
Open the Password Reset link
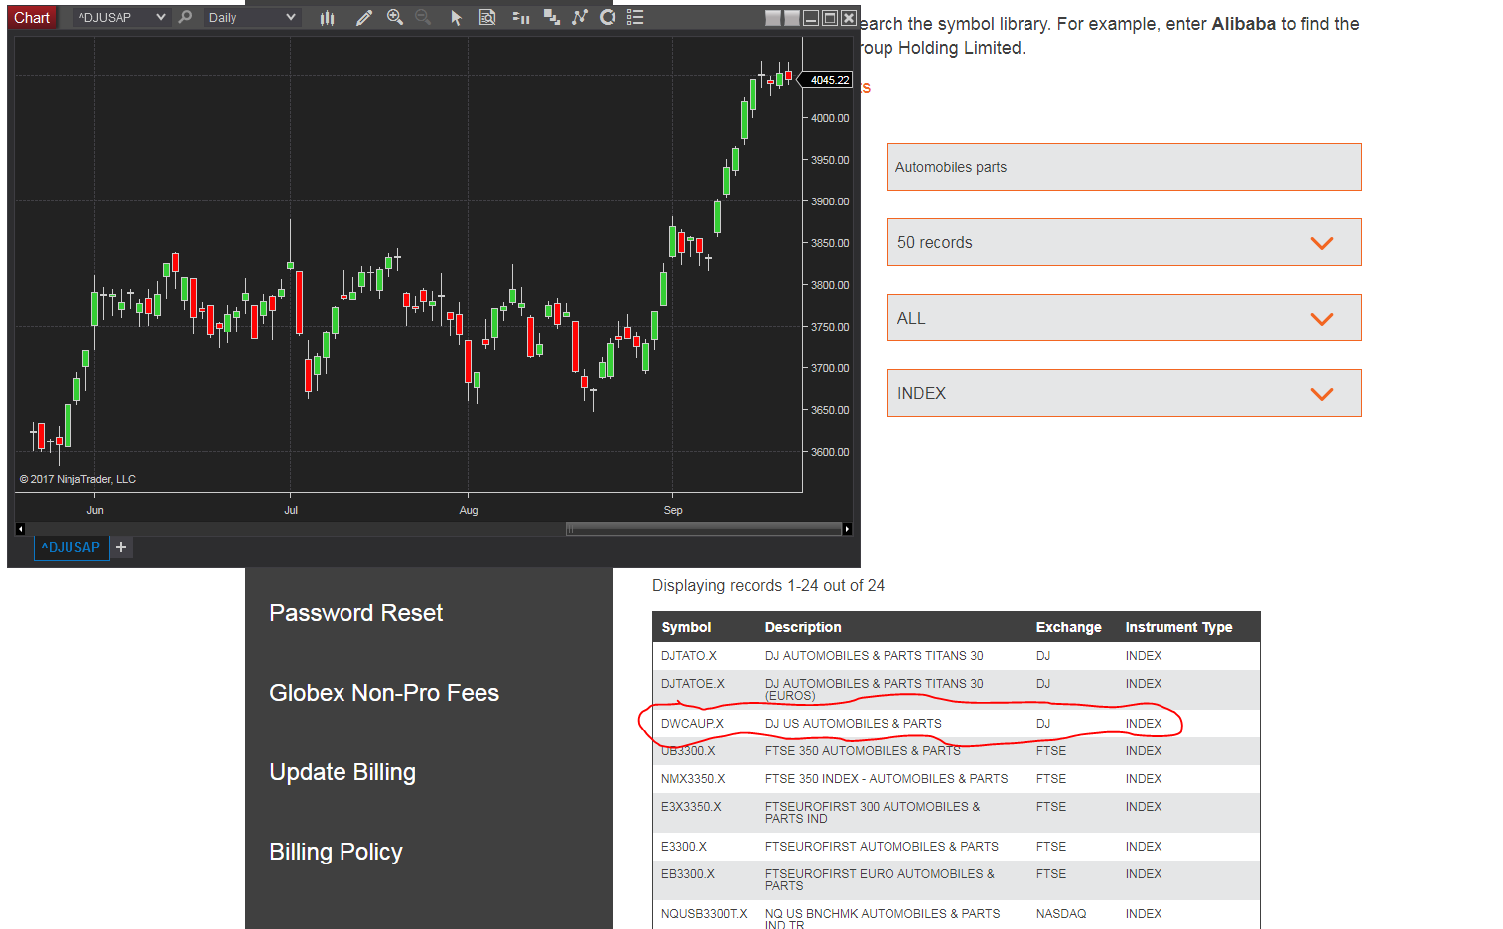pyautogui.click(x=356, y=613)
